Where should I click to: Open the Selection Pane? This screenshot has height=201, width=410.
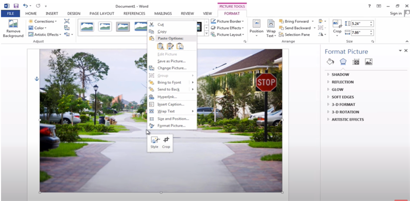tap(294, 34)
